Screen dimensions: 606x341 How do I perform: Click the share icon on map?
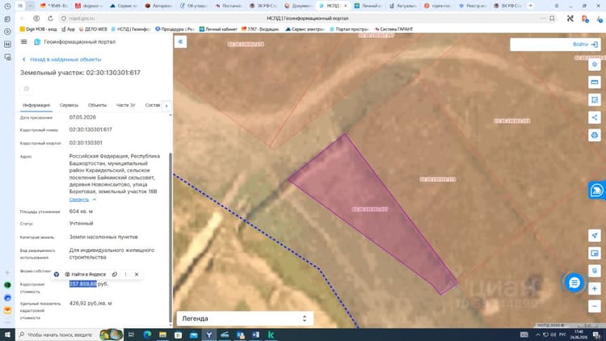[595, 117]
